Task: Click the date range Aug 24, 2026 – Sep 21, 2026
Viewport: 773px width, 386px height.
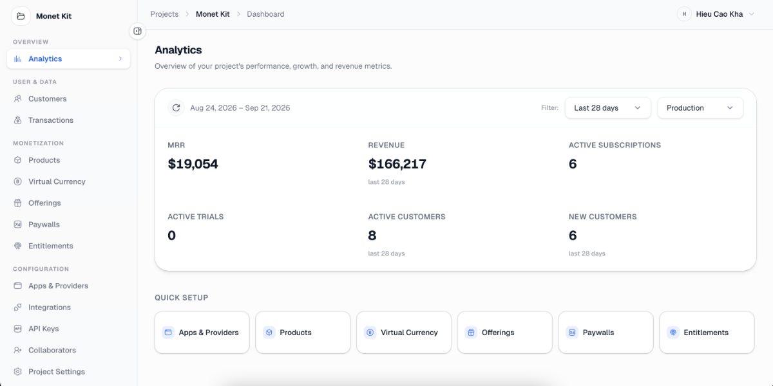Action: tap(240, 108)
